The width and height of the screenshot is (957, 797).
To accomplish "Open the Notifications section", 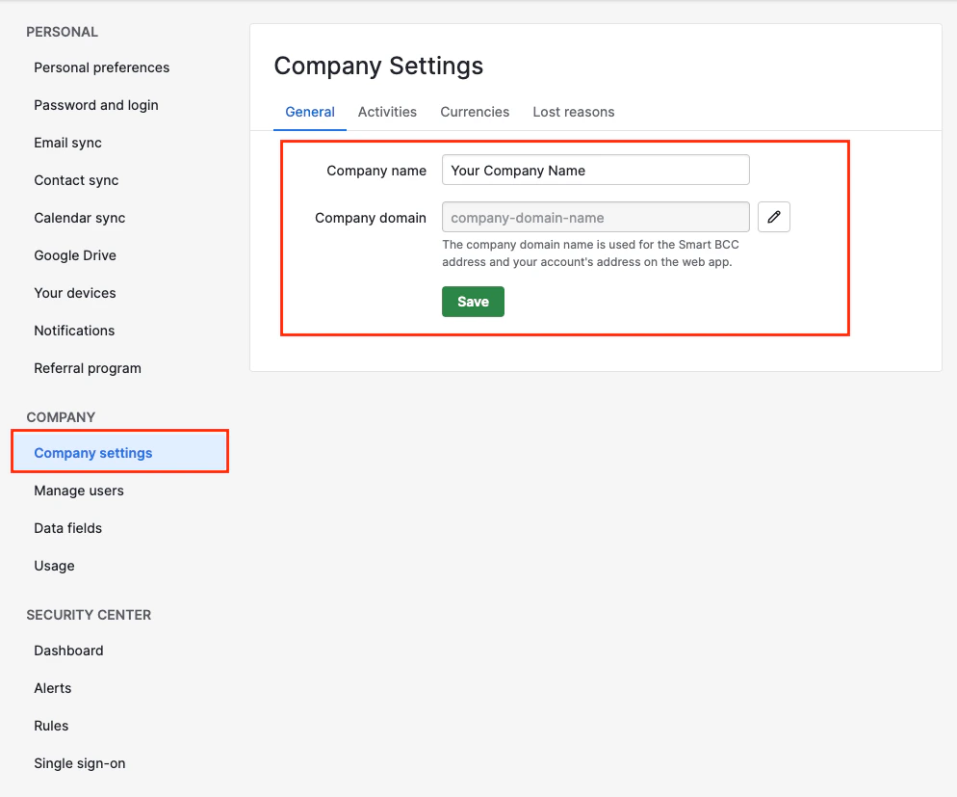I will (73, 331).
